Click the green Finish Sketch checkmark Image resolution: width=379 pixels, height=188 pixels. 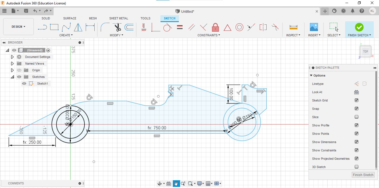pos(359,27)
